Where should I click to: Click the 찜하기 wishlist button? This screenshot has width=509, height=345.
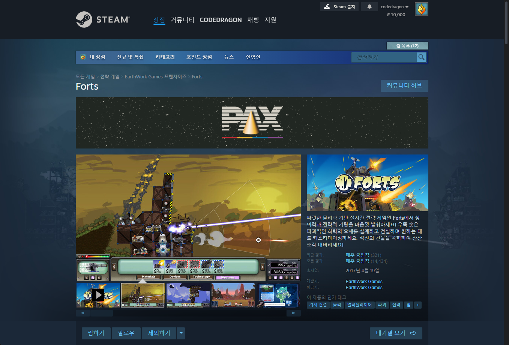(x=96, y=333)
